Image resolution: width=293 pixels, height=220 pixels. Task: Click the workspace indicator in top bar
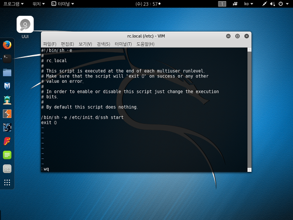coord(222,4)
